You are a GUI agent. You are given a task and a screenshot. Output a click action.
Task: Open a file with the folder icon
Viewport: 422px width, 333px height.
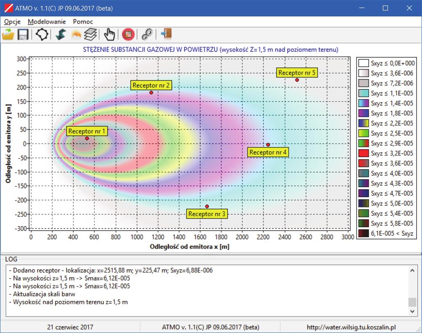tap(8, 34)
